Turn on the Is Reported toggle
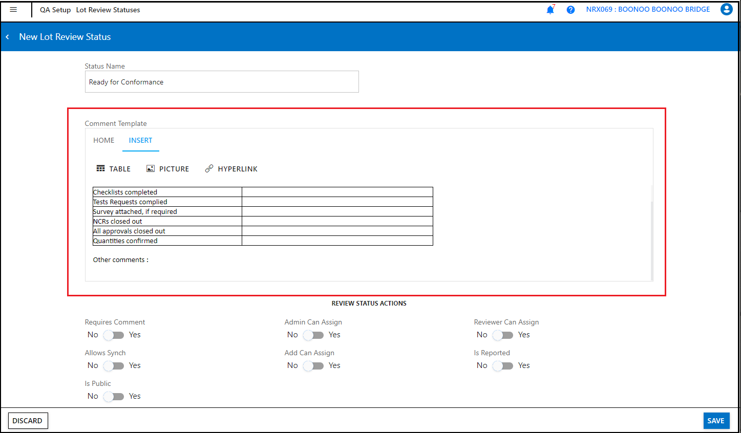Image resolution: width=741 pixels, height=433 pixels. point(502,365)
